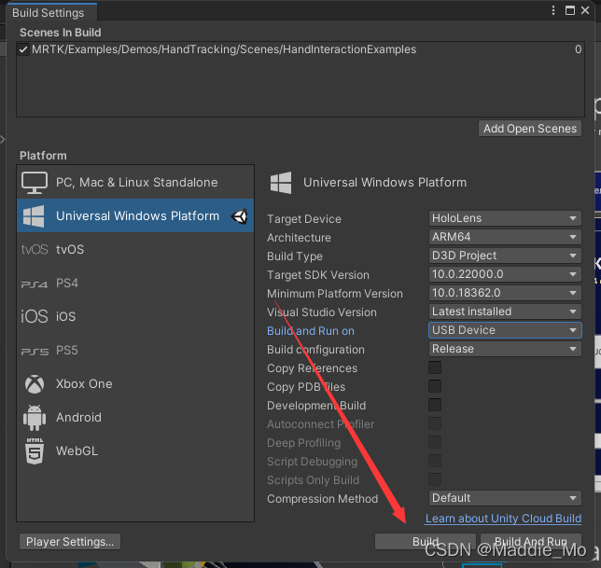Open Target SDK Version dropdown
This screenshot has height=568, width=601.
(505, 274)
